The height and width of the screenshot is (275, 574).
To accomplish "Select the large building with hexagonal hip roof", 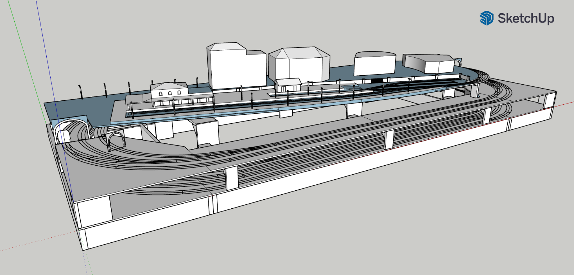I will pos(300,65).
